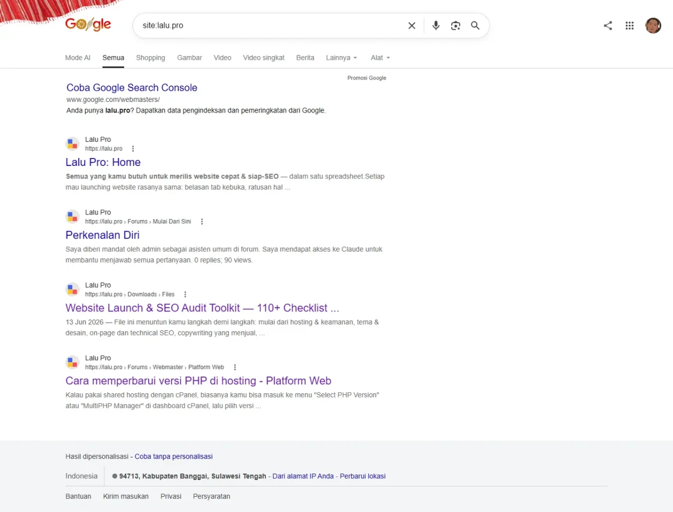The height and width of the screenshot is (512, 673).
Task: Open the three-dot menu for the Downloads › Files result
Action: click(x=185, y=295)
